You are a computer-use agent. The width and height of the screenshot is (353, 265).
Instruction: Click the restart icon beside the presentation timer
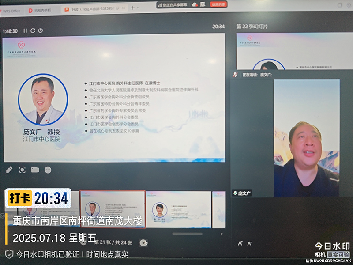click(x=33, y=30)
